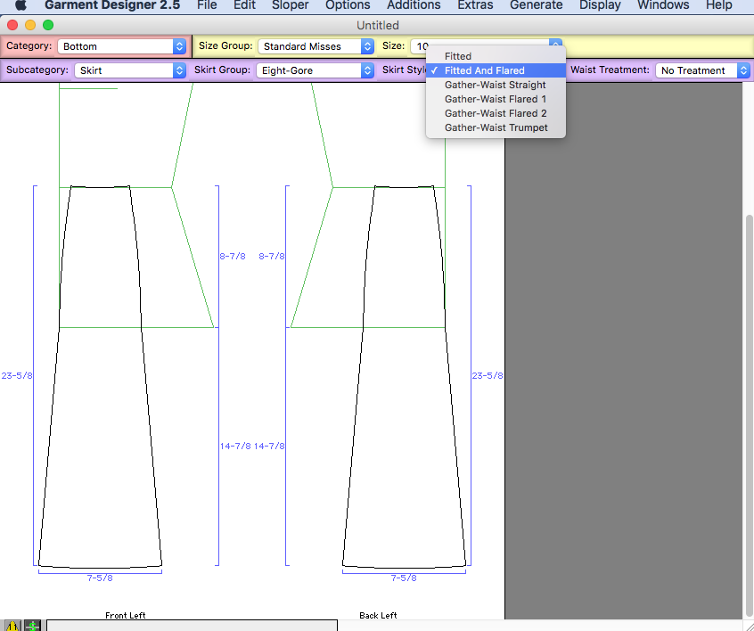Screen dimensions: 754x631
Task: Click the green zoom window button
Action: [48, 25]
